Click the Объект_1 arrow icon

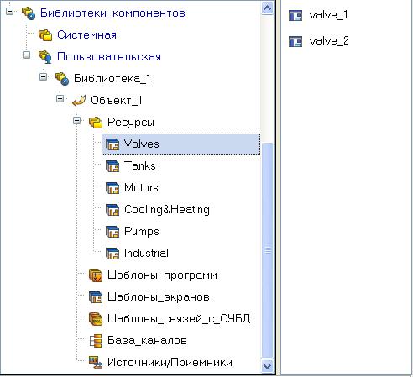click(x=79, y=101)
